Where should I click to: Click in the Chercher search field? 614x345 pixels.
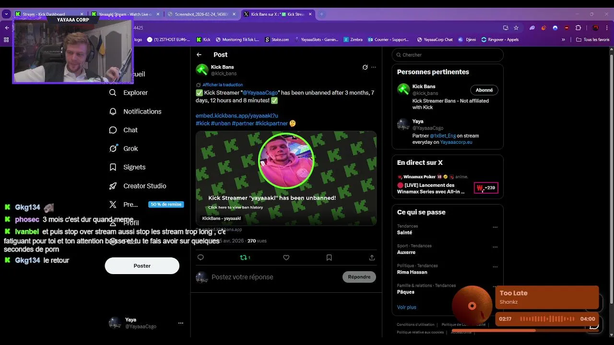[x=448, y=55]
